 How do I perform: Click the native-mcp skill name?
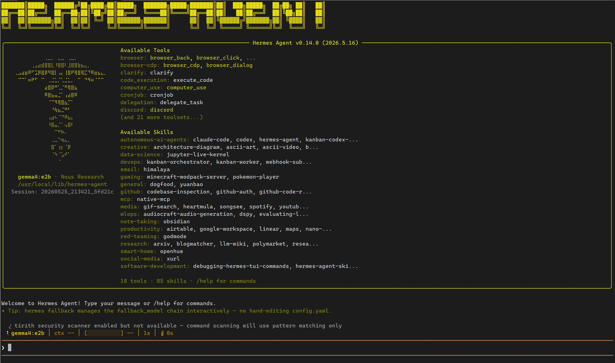click(x=153, y=199)
